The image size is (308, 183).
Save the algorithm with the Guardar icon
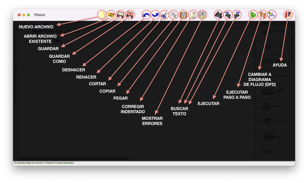pyautogui.click(x=120, y=15)
